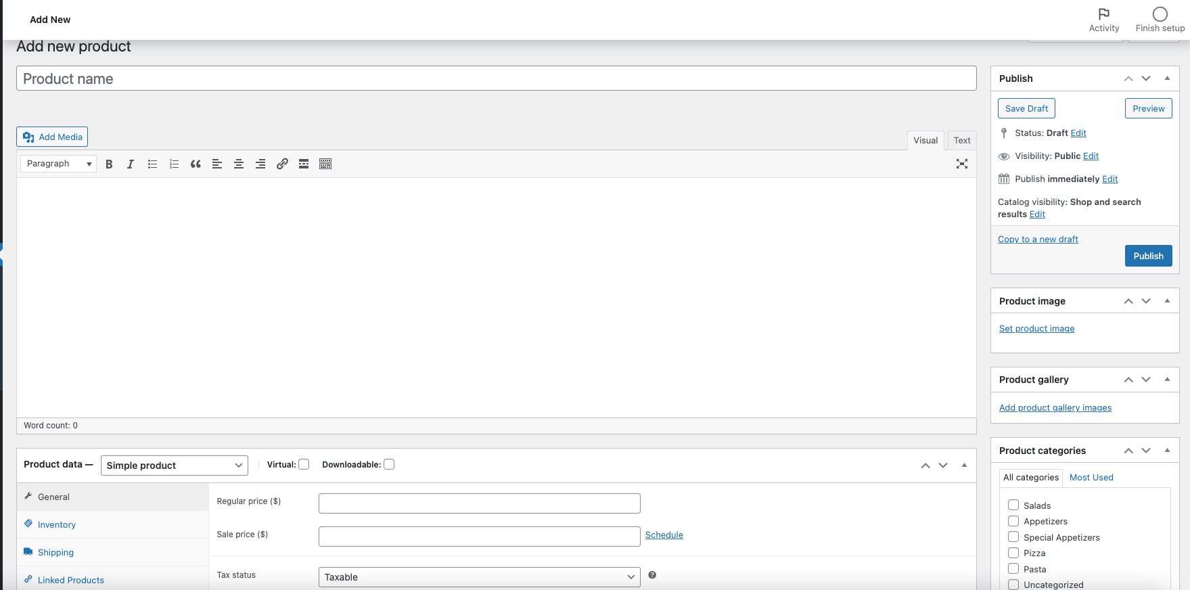
Task: Enable the Virtual checkbox
Action: tap(304, 464)
